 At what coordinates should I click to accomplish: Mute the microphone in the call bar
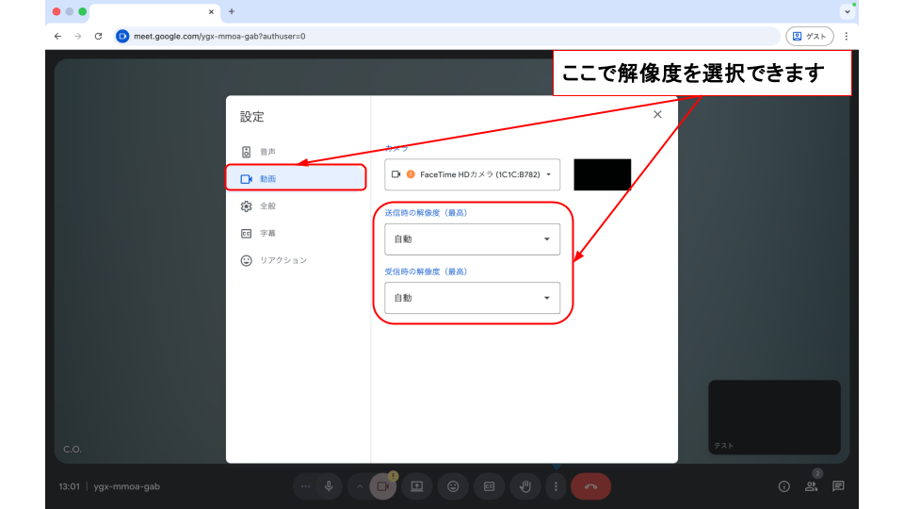pos(329,486)
